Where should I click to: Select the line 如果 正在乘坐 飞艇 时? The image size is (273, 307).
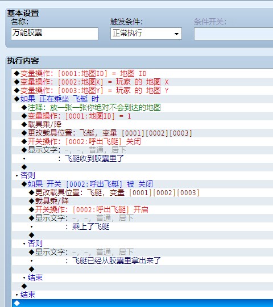click(x=142, y=99)
